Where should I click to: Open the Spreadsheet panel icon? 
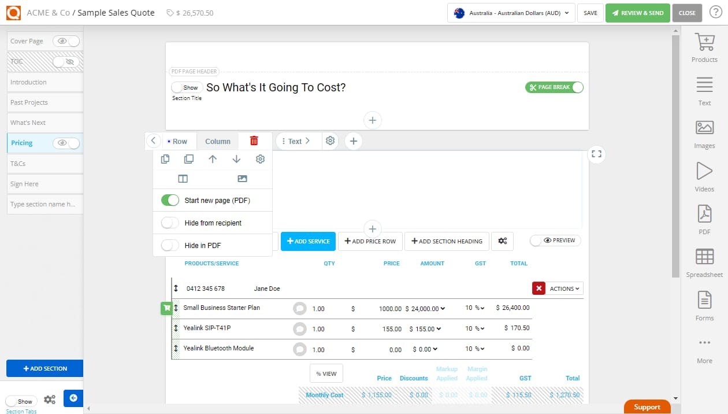[704, 263]
